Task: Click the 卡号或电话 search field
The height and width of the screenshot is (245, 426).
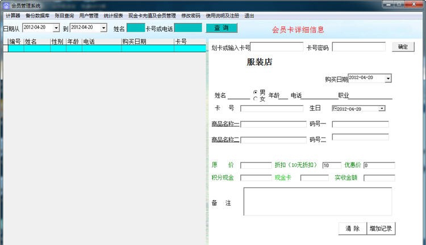Action: (x=188, y=28)
